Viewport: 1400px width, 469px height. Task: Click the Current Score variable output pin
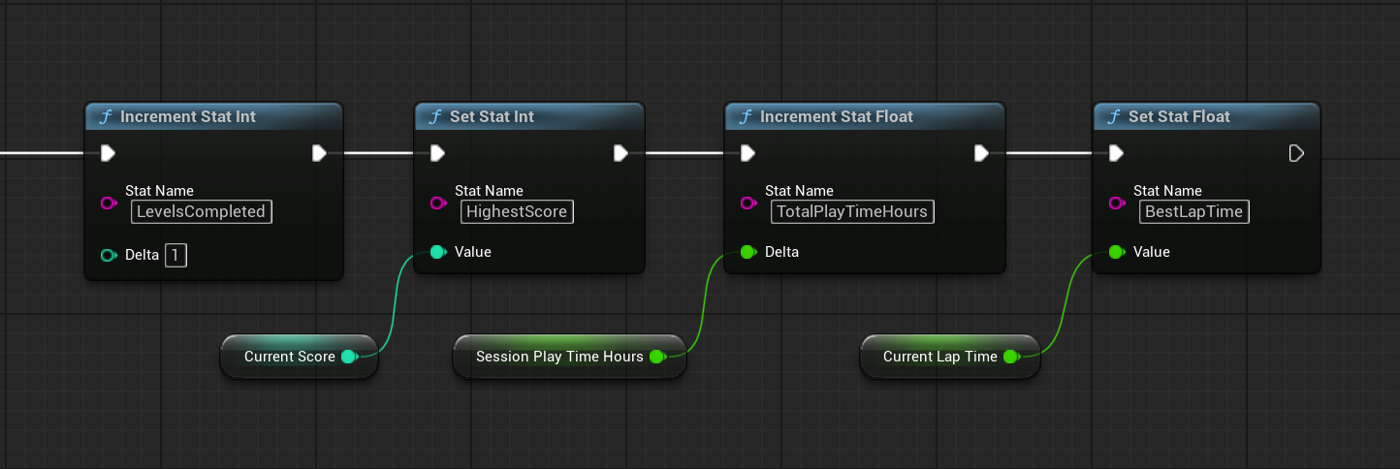coord(348,357)
